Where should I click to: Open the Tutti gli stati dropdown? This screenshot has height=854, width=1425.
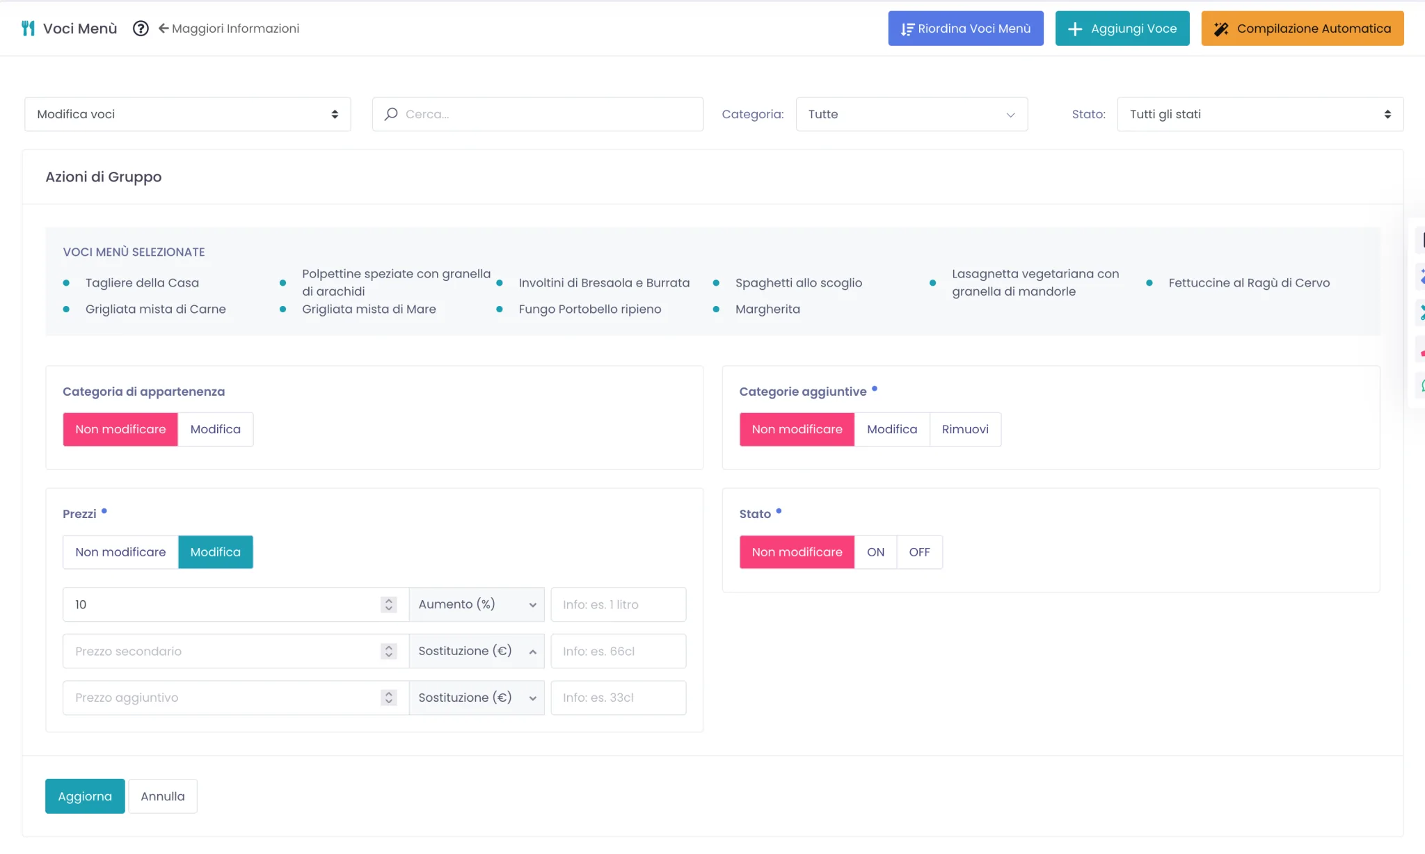point(1260,114)
